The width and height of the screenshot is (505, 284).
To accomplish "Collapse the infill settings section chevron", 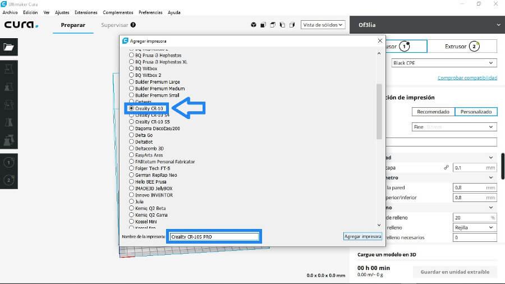I will tap(491, 208).
